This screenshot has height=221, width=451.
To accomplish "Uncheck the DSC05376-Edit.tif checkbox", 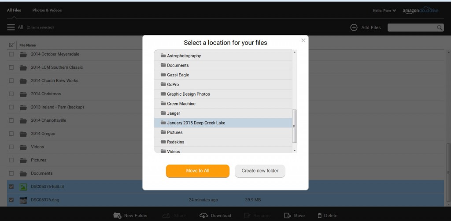I will [11, 187].
